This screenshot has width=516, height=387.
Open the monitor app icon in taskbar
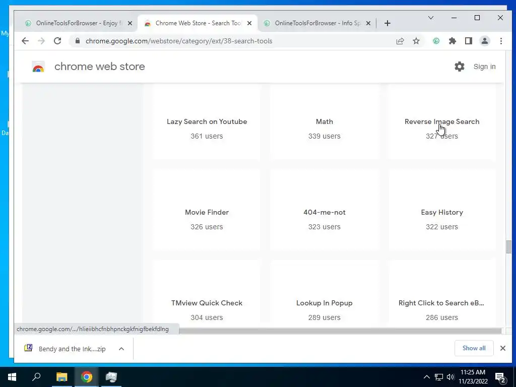point(111,377)
